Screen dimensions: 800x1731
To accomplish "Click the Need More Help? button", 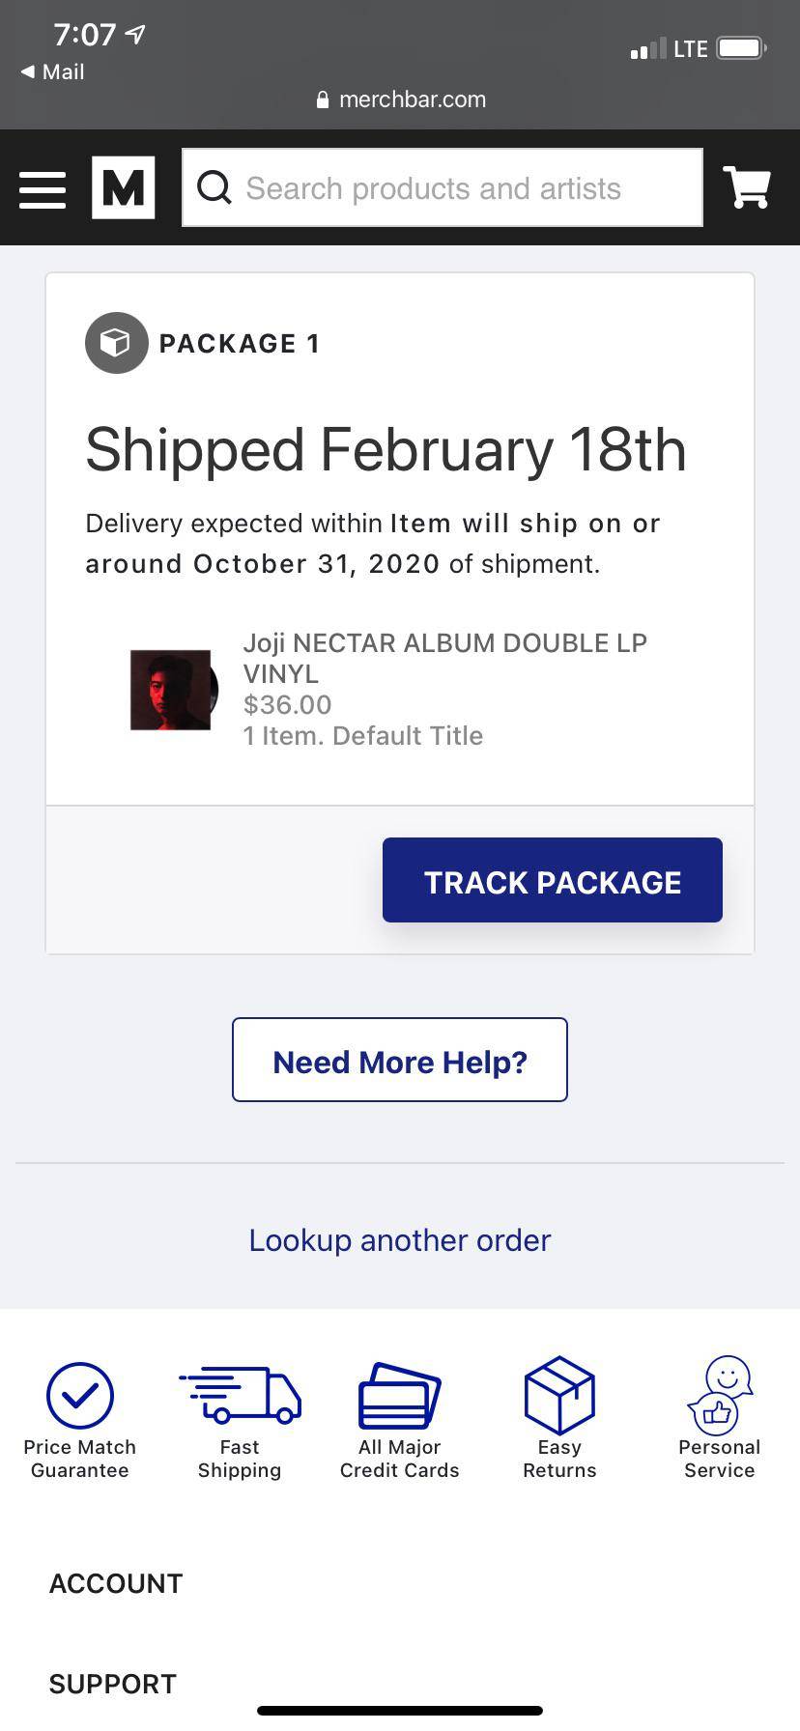I will [400, 1060].
